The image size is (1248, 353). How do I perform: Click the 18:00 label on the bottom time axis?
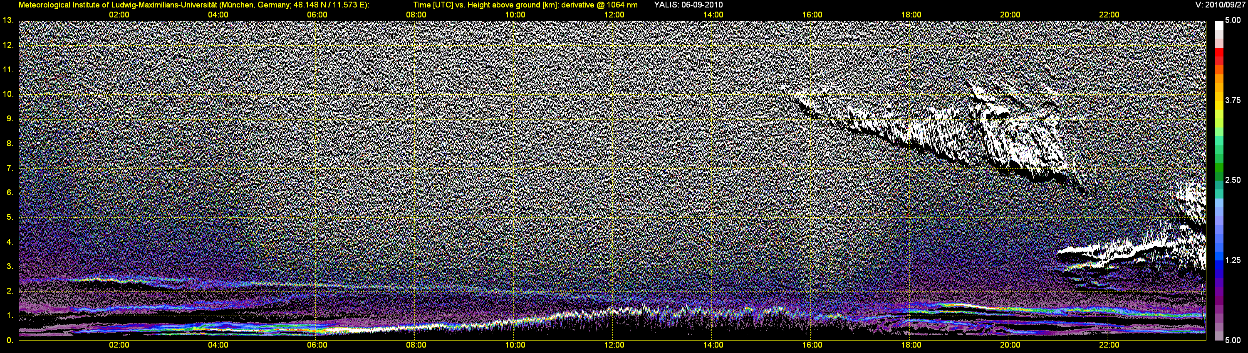[911, 345]
